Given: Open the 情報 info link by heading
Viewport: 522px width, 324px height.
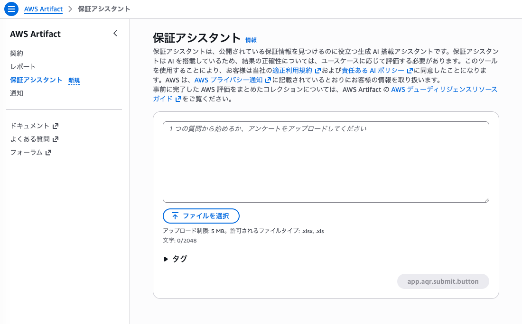Looking at the screenshot, I should (x=251, y=40).
